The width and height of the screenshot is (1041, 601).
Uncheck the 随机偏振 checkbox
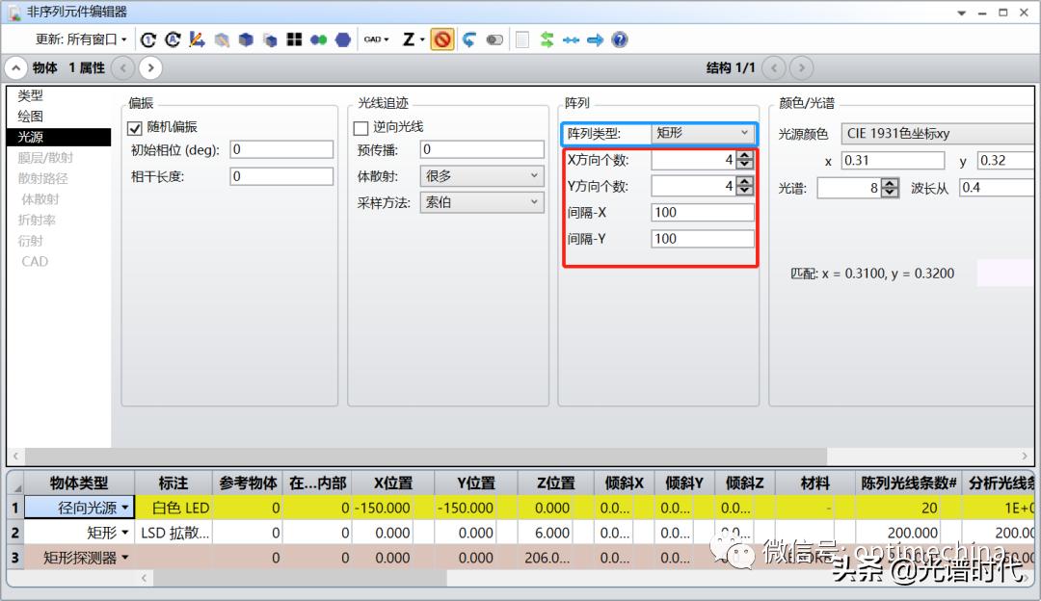point(136,128)
